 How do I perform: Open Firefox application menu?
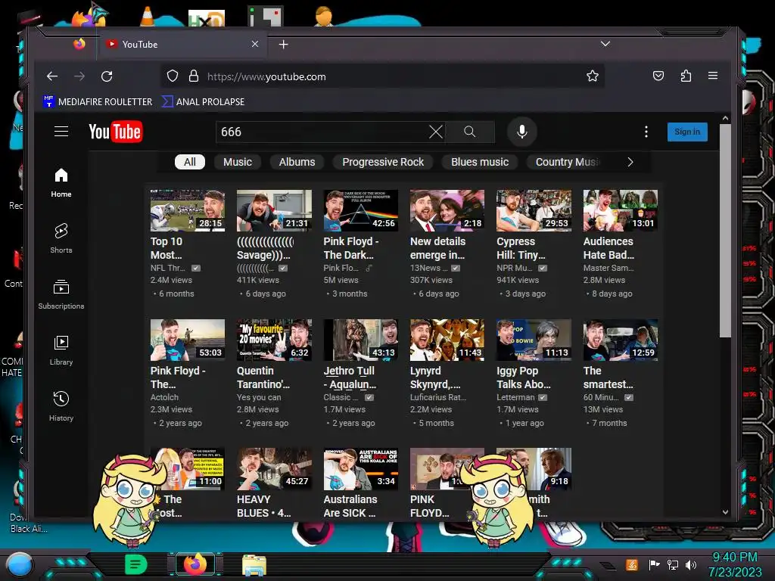pos(713,76)
